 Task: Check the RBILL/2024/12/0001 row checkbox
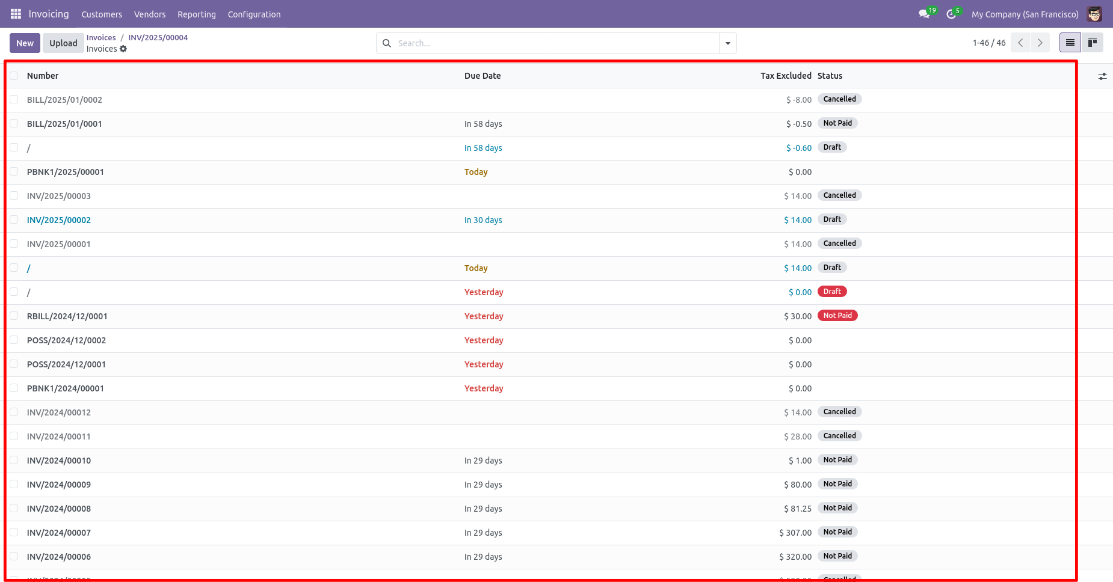[x=14, y=316]
